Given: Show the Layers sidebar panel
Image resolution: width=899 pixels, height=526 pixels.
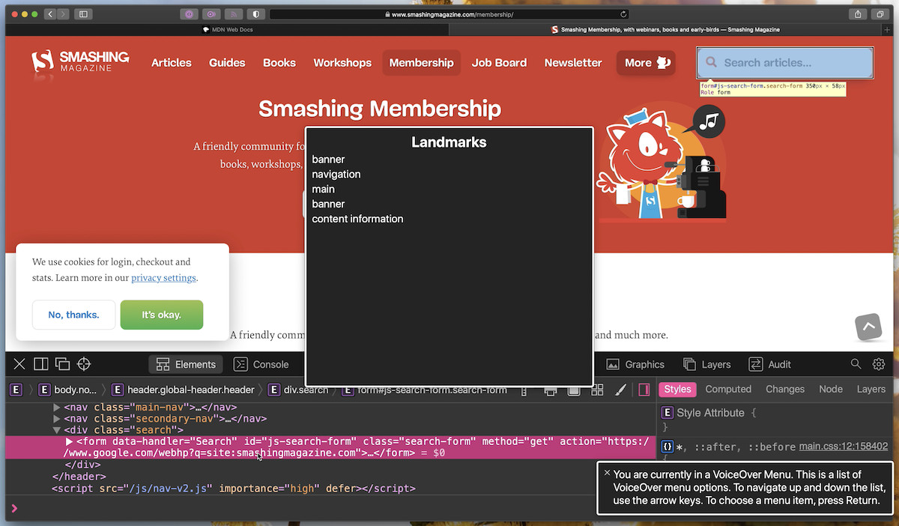Looking at the screenshot, I should coord(871,389).
